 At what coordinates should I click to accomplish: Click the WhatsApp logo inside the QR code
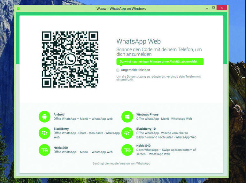[x=70, y=59]
